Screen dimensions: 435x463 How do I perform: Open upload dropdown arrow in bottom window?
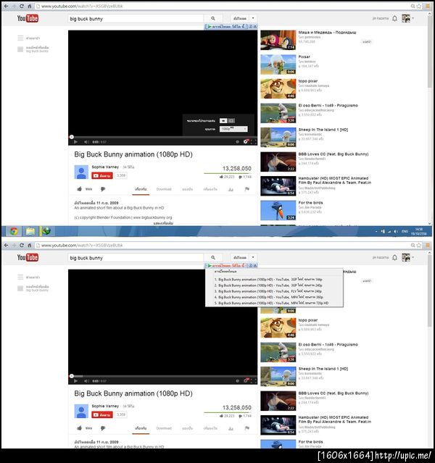(x=253, y=257)
